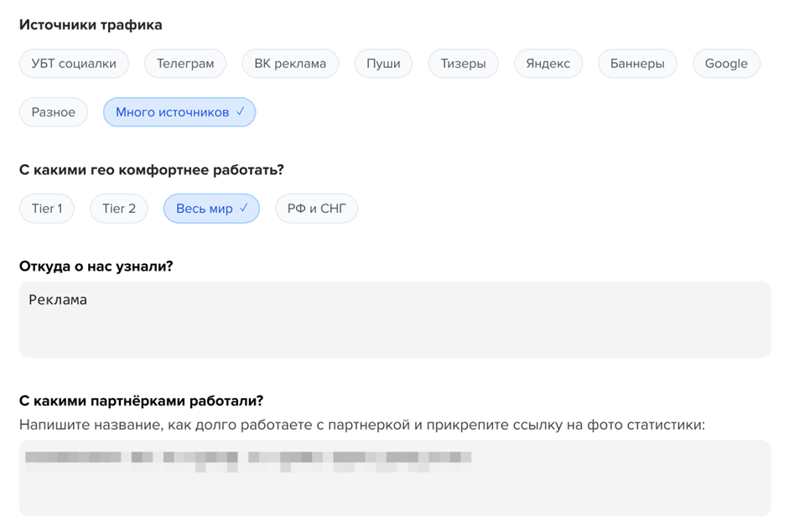Deselect the Много источников chip

pos(179,111)
